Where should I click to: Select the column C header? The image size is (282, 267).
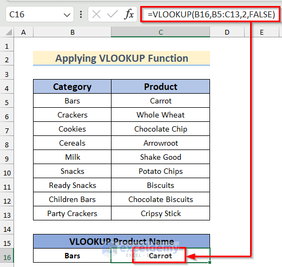[x=161, y=32]
